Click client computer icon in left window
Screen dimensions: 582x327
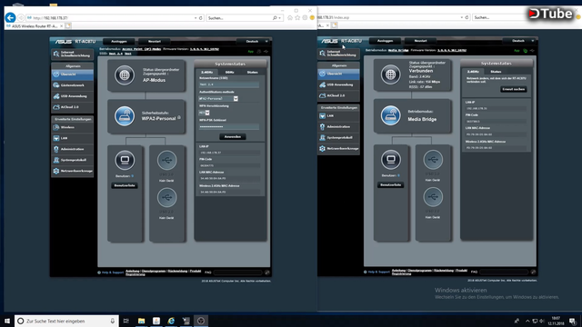[125, 160]
